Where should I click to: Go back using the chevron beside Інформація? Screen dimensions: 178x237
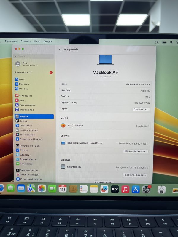click(60, 49)
